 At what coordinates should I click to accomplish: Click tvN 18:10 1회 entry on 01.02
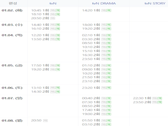pyautogui.click(x=46, y=14)
